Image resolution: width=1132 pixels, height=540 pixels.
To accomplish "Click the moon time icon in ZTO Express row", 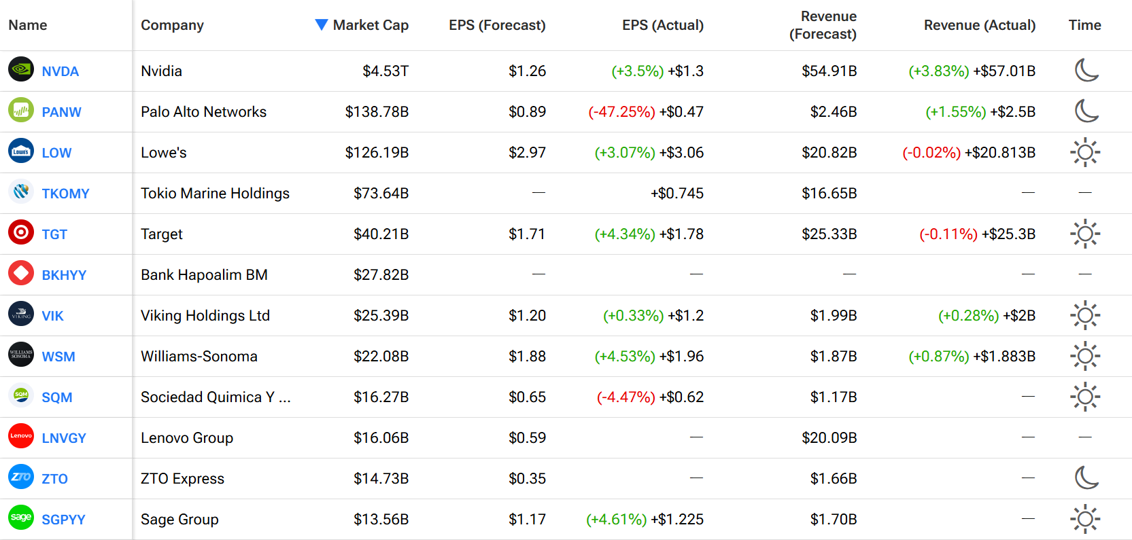I will coord(1086,478).
